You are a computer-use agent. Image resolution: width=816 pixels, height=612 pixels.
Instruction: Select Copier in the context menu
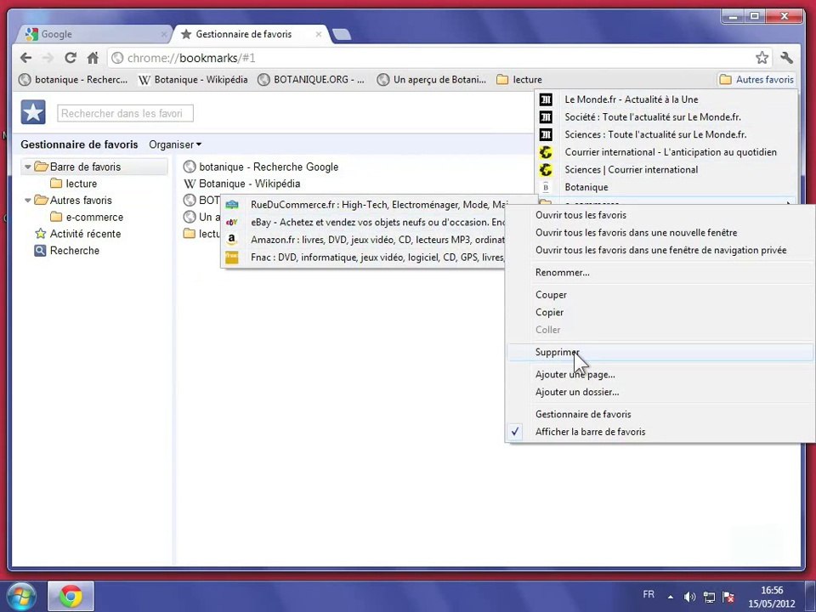660,312
